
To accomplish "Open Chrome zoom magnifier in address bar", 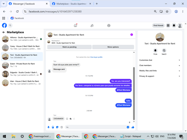I will (155, 12).
